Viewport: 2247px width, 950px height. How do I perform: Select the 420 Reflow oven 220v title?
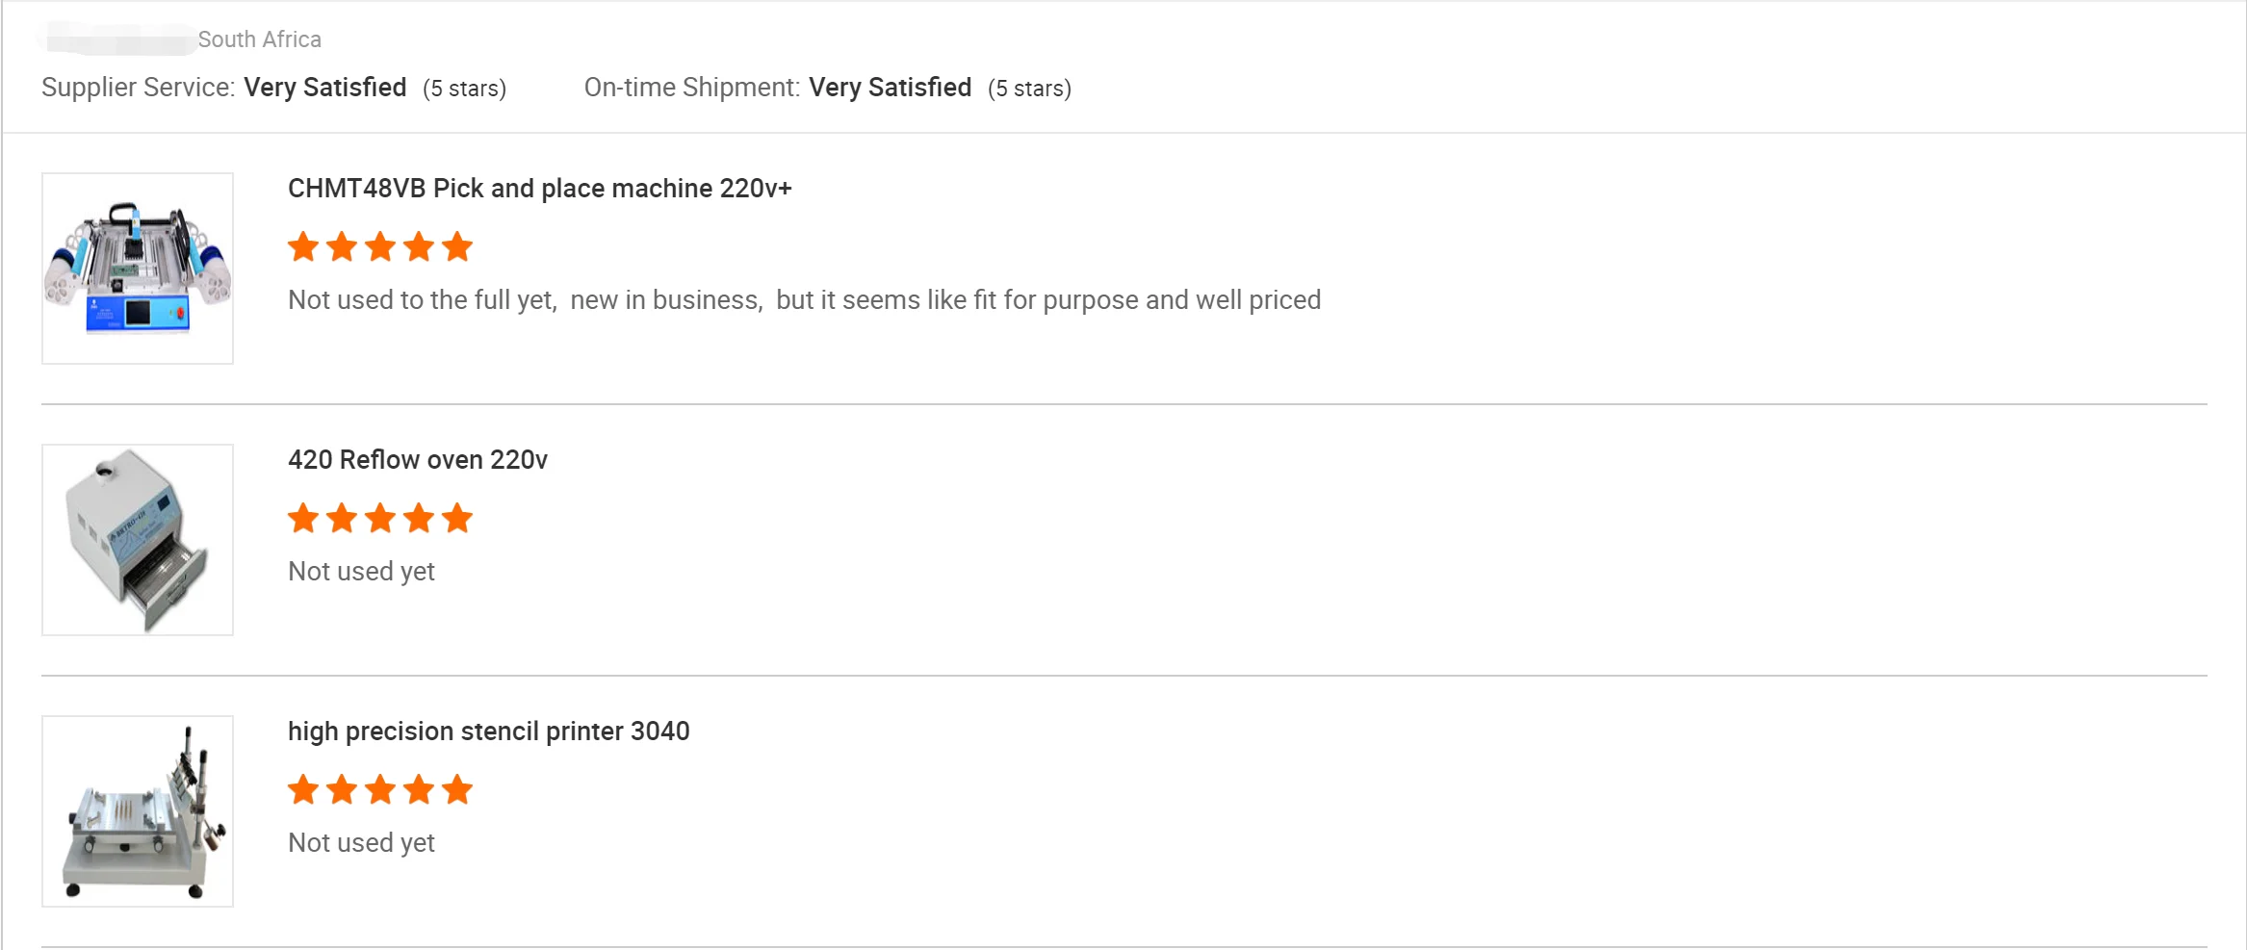[x=417, y=460]
